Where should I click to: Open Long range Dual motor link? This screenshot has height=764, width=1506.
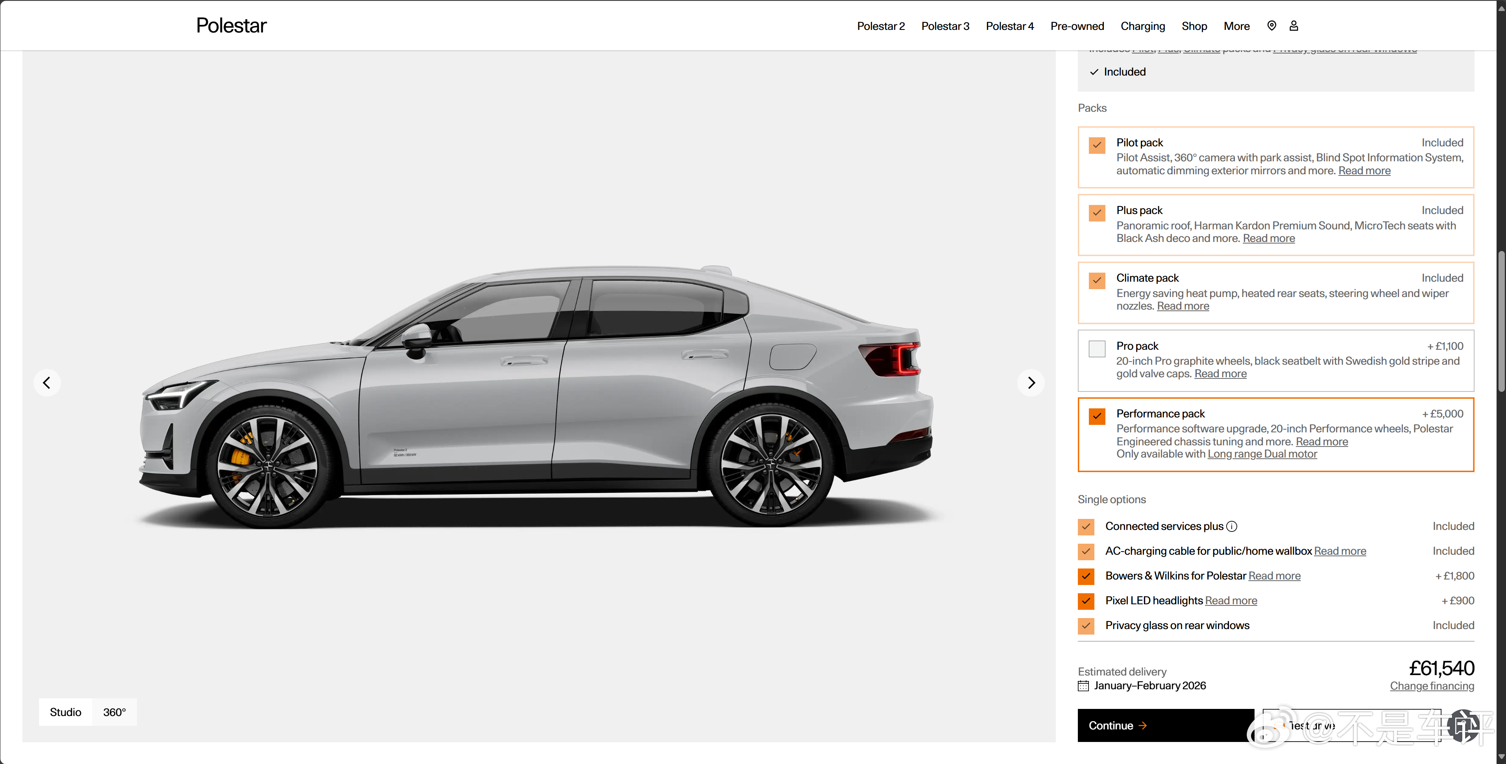click(x=1262, y=454)
